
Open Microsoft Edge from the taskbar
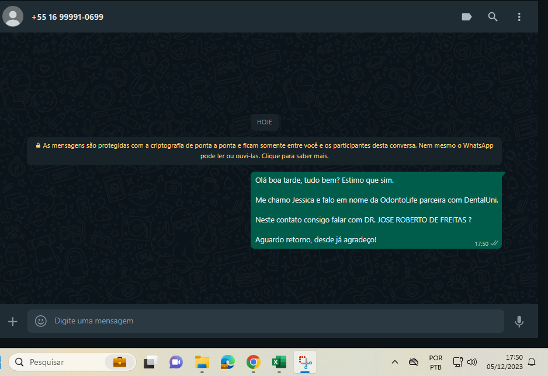(227, 363)
